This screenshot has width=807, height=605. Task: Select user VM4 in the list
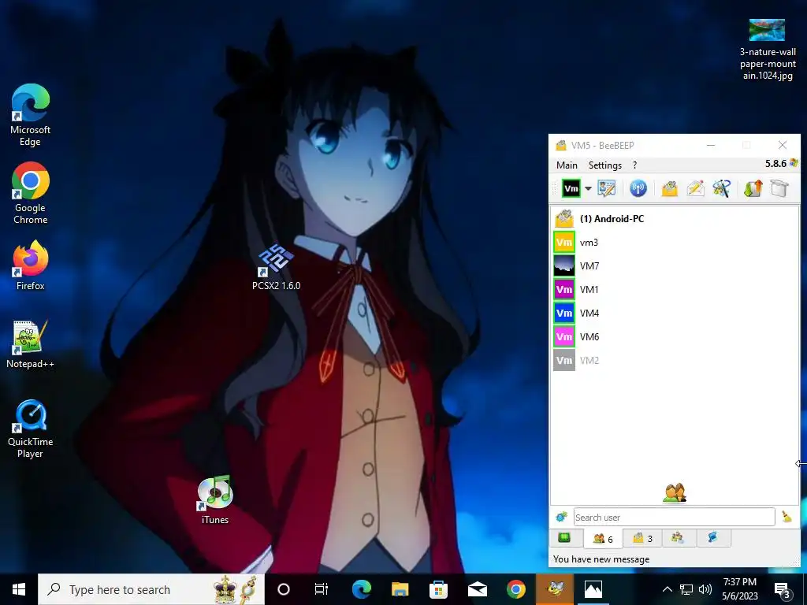tap(675, 314)
